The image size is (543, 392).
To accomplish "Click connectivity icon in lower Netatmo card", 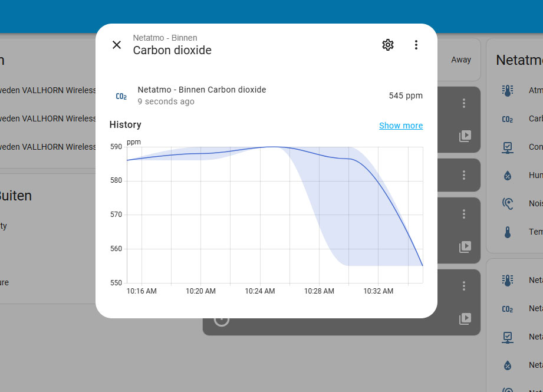I will pos(508,337).
